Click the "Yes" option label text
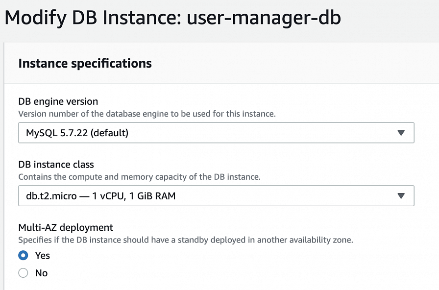 pyautogui.click(x=43, y=255)
